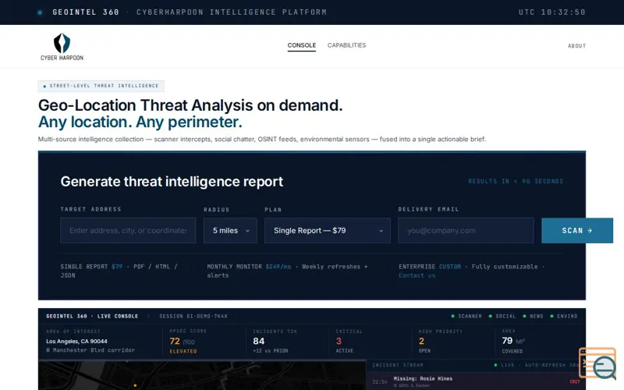624x390 pixels.
Task: Click the High Priority count 2
Action: click(x=421, y=341)
